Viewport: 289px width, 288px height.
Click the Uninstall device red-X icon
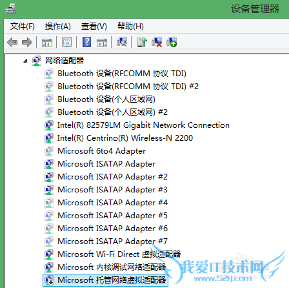[x=157, y=42]
